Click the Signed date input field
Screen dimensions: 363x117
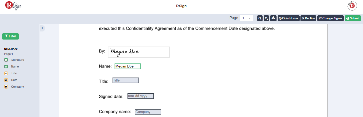pyautogui.click(x=141, y=96)
